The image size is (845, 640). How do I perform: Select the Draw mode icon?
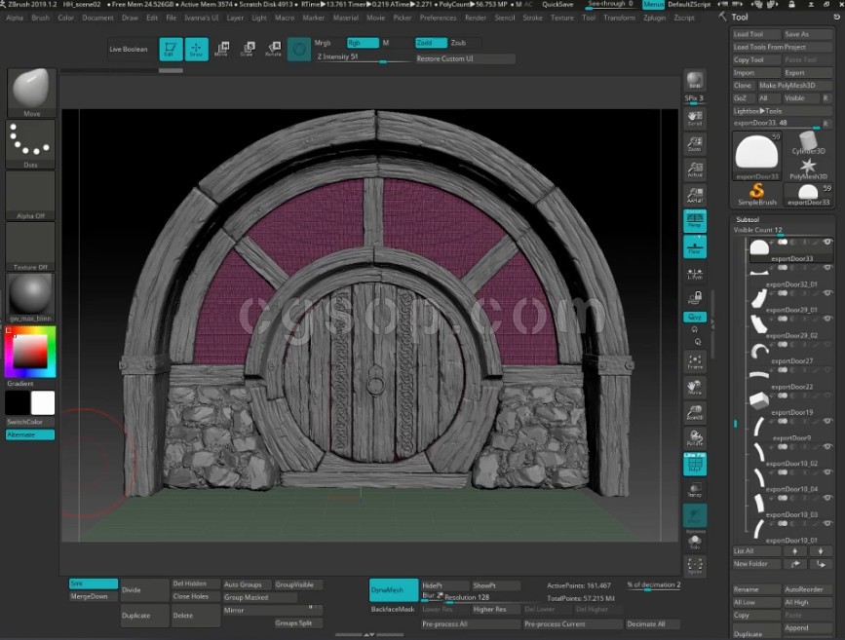point(197,50)
